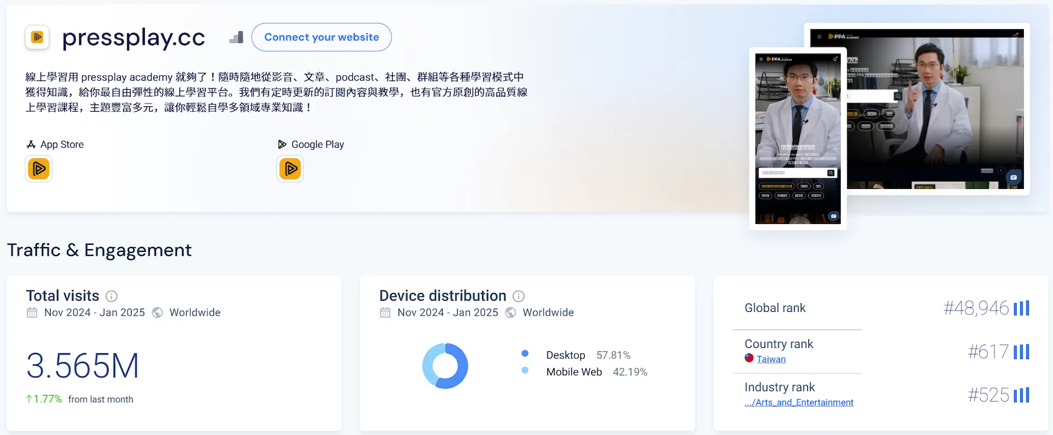
Task: Open the Arts_and_Entertainment industry link
Action: point(799,403)
